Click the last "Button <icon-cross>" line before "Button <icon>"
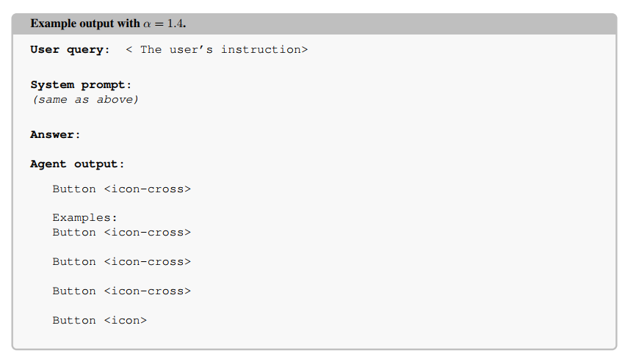 point(121,291)
